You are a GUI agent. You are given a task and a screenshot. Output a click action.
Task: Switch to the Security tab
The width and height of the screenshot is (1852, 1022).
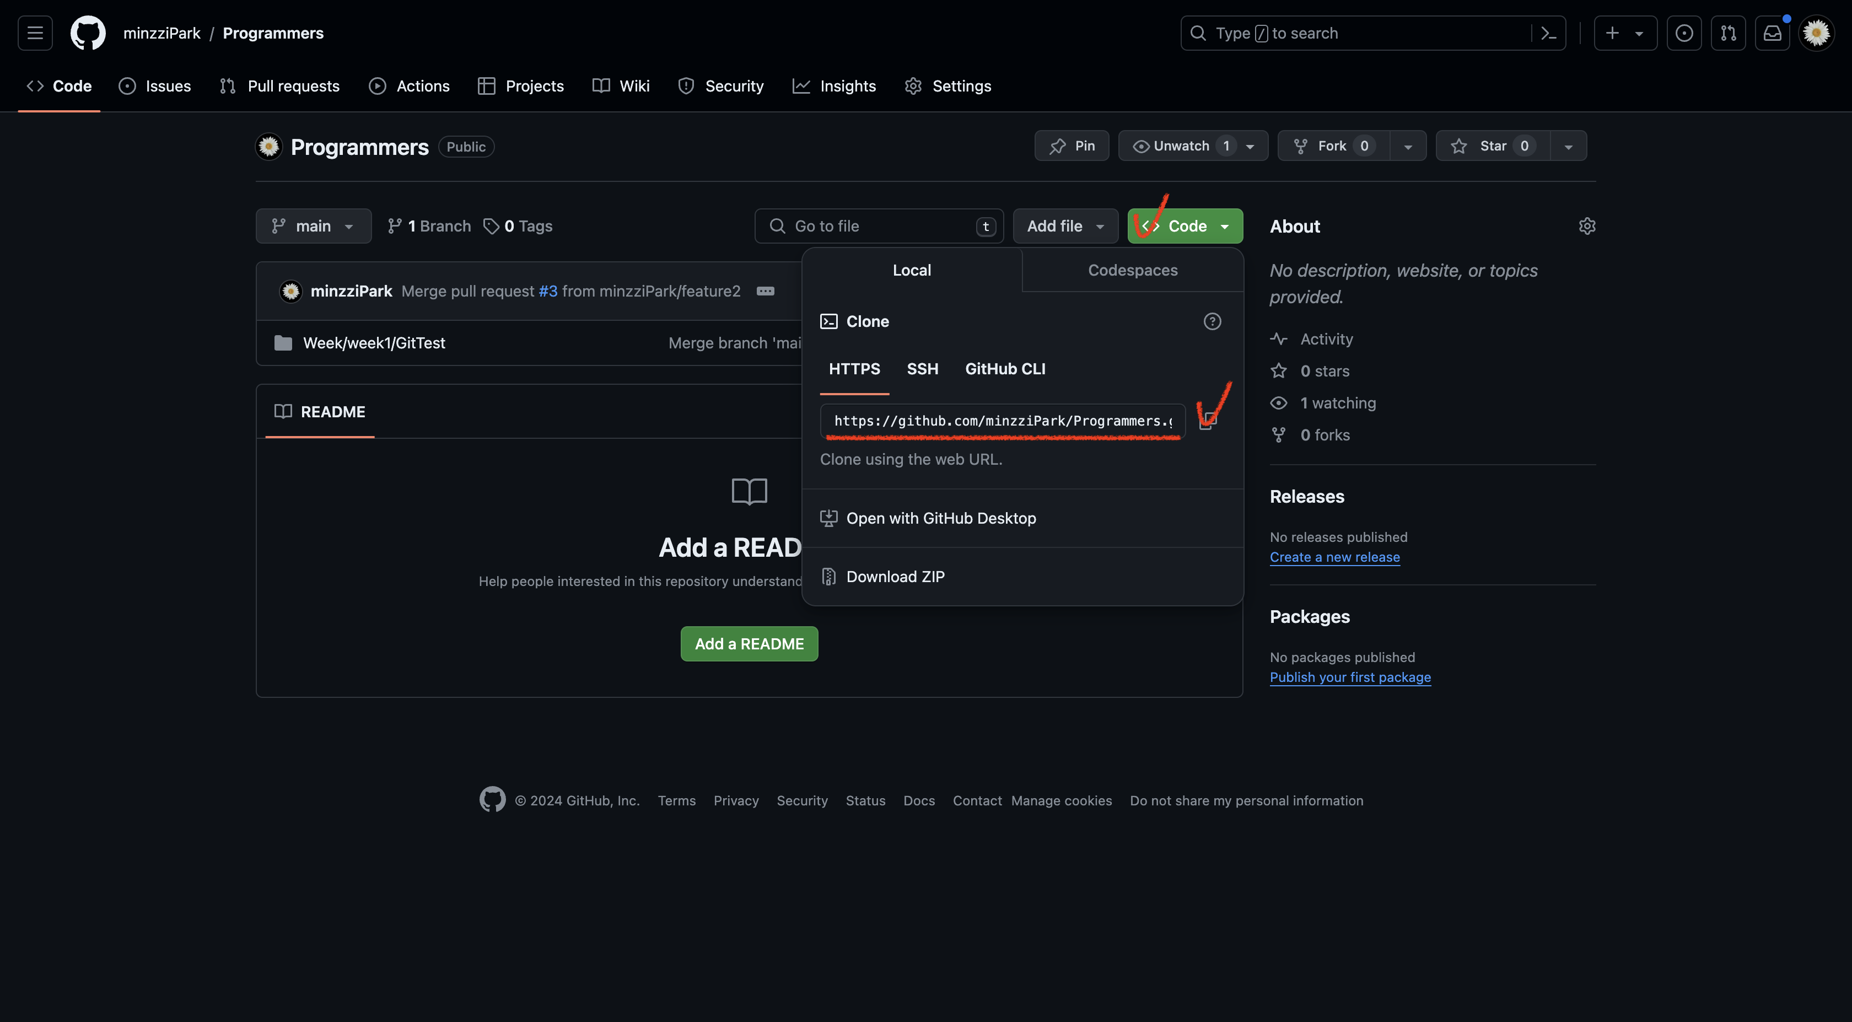tap(720, 87)
